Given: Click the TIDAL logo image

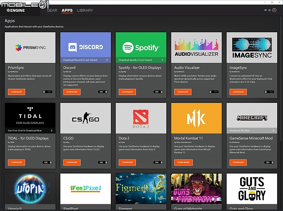Looking at the screenshot, I should (30, 116).
